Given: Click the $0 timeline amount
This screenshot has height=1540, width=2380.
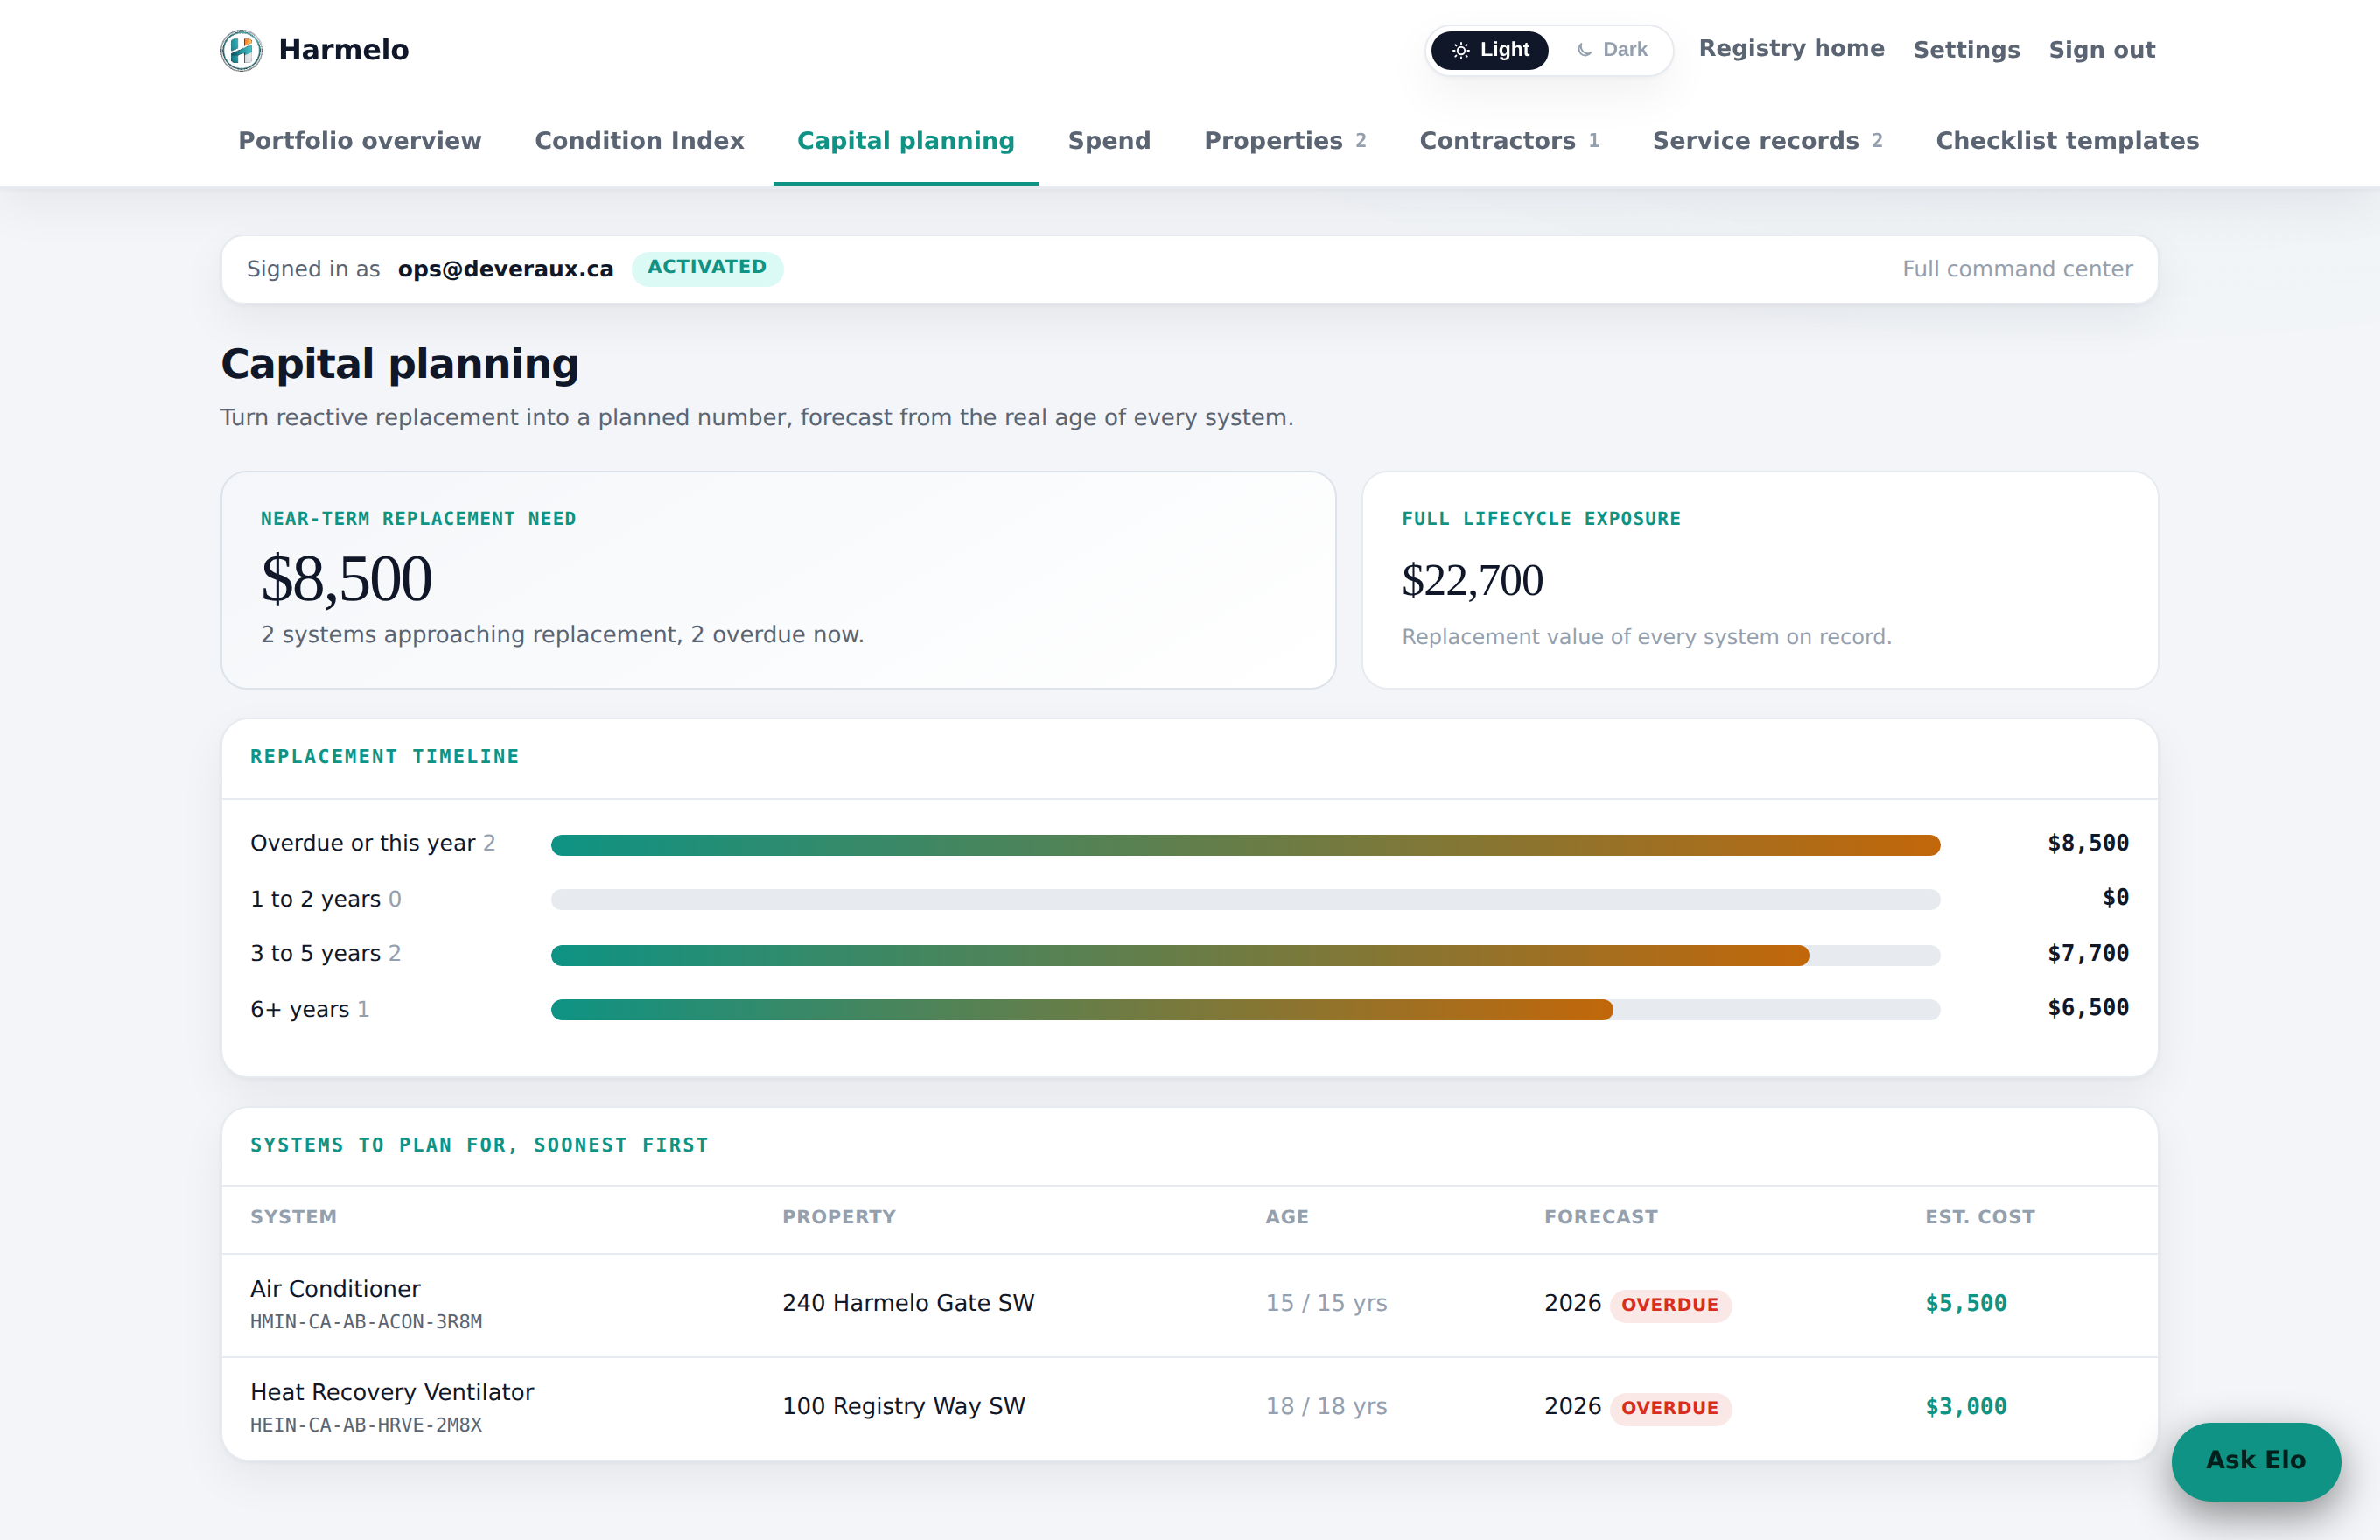Looking at the screenshot, I should point(2115,898).
